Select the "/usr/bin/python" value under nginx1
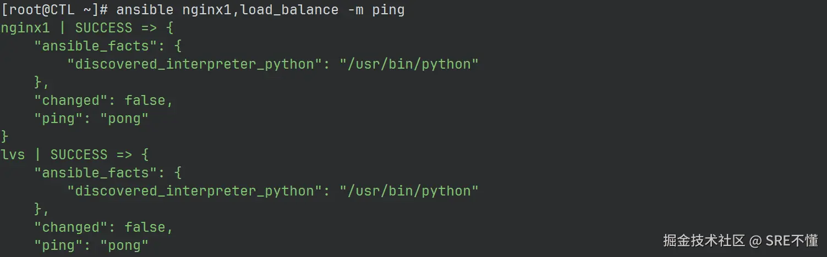This screenshot has width=827, height=257. point(409,64)
